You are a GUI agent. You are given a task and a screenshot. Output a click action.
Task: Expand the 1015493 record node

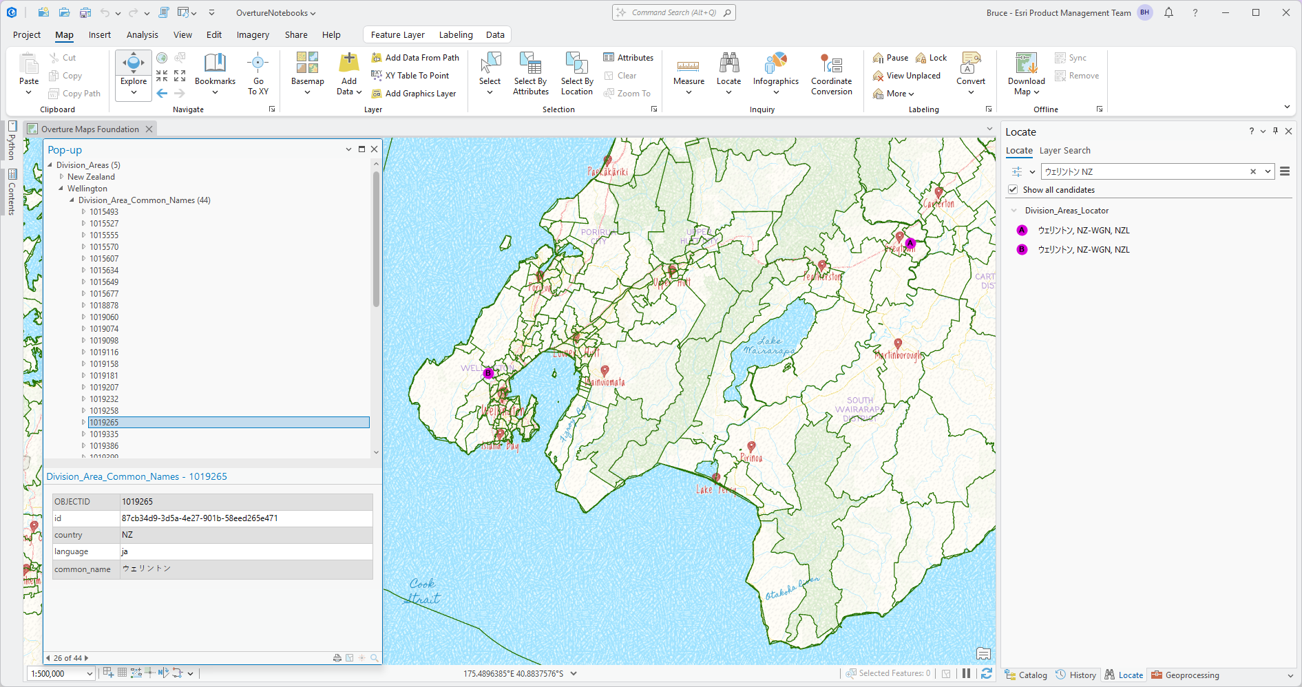click(x=83, y=212)
